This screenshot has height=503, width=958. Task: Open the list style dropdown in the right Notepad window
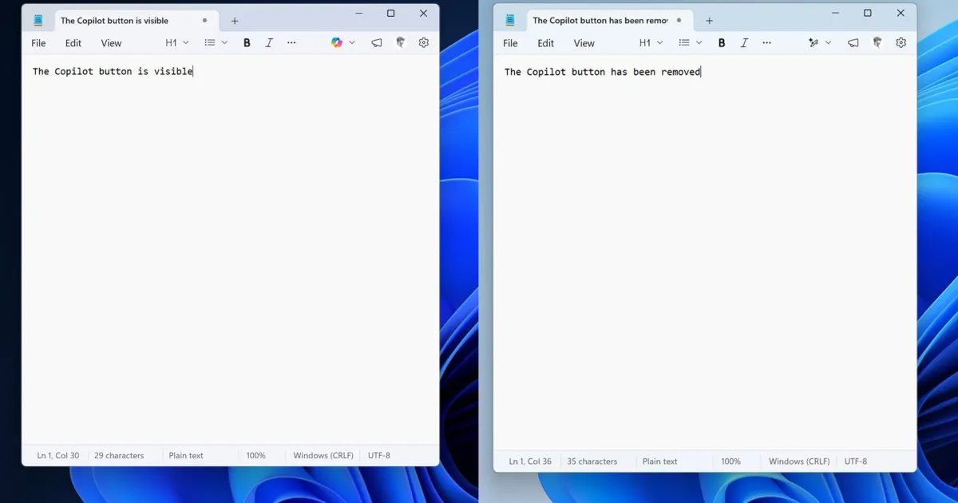click(x=690, y=43)
